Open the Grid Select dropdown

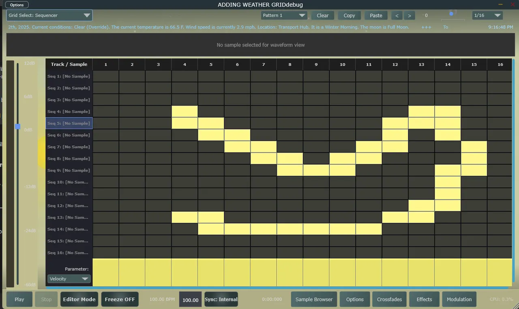click(x=49, y=15)
